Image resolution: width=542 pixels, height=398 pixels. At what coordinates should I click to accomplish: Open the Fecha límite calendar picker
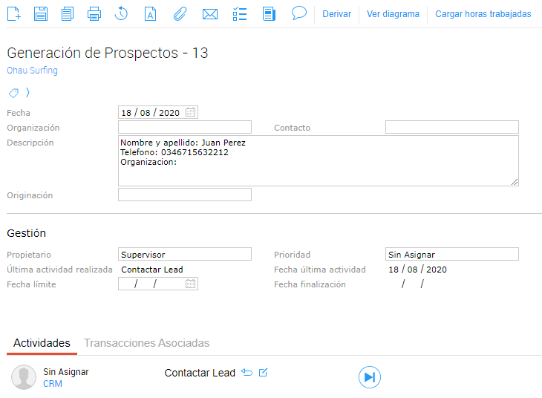click(x=191, y=284)
